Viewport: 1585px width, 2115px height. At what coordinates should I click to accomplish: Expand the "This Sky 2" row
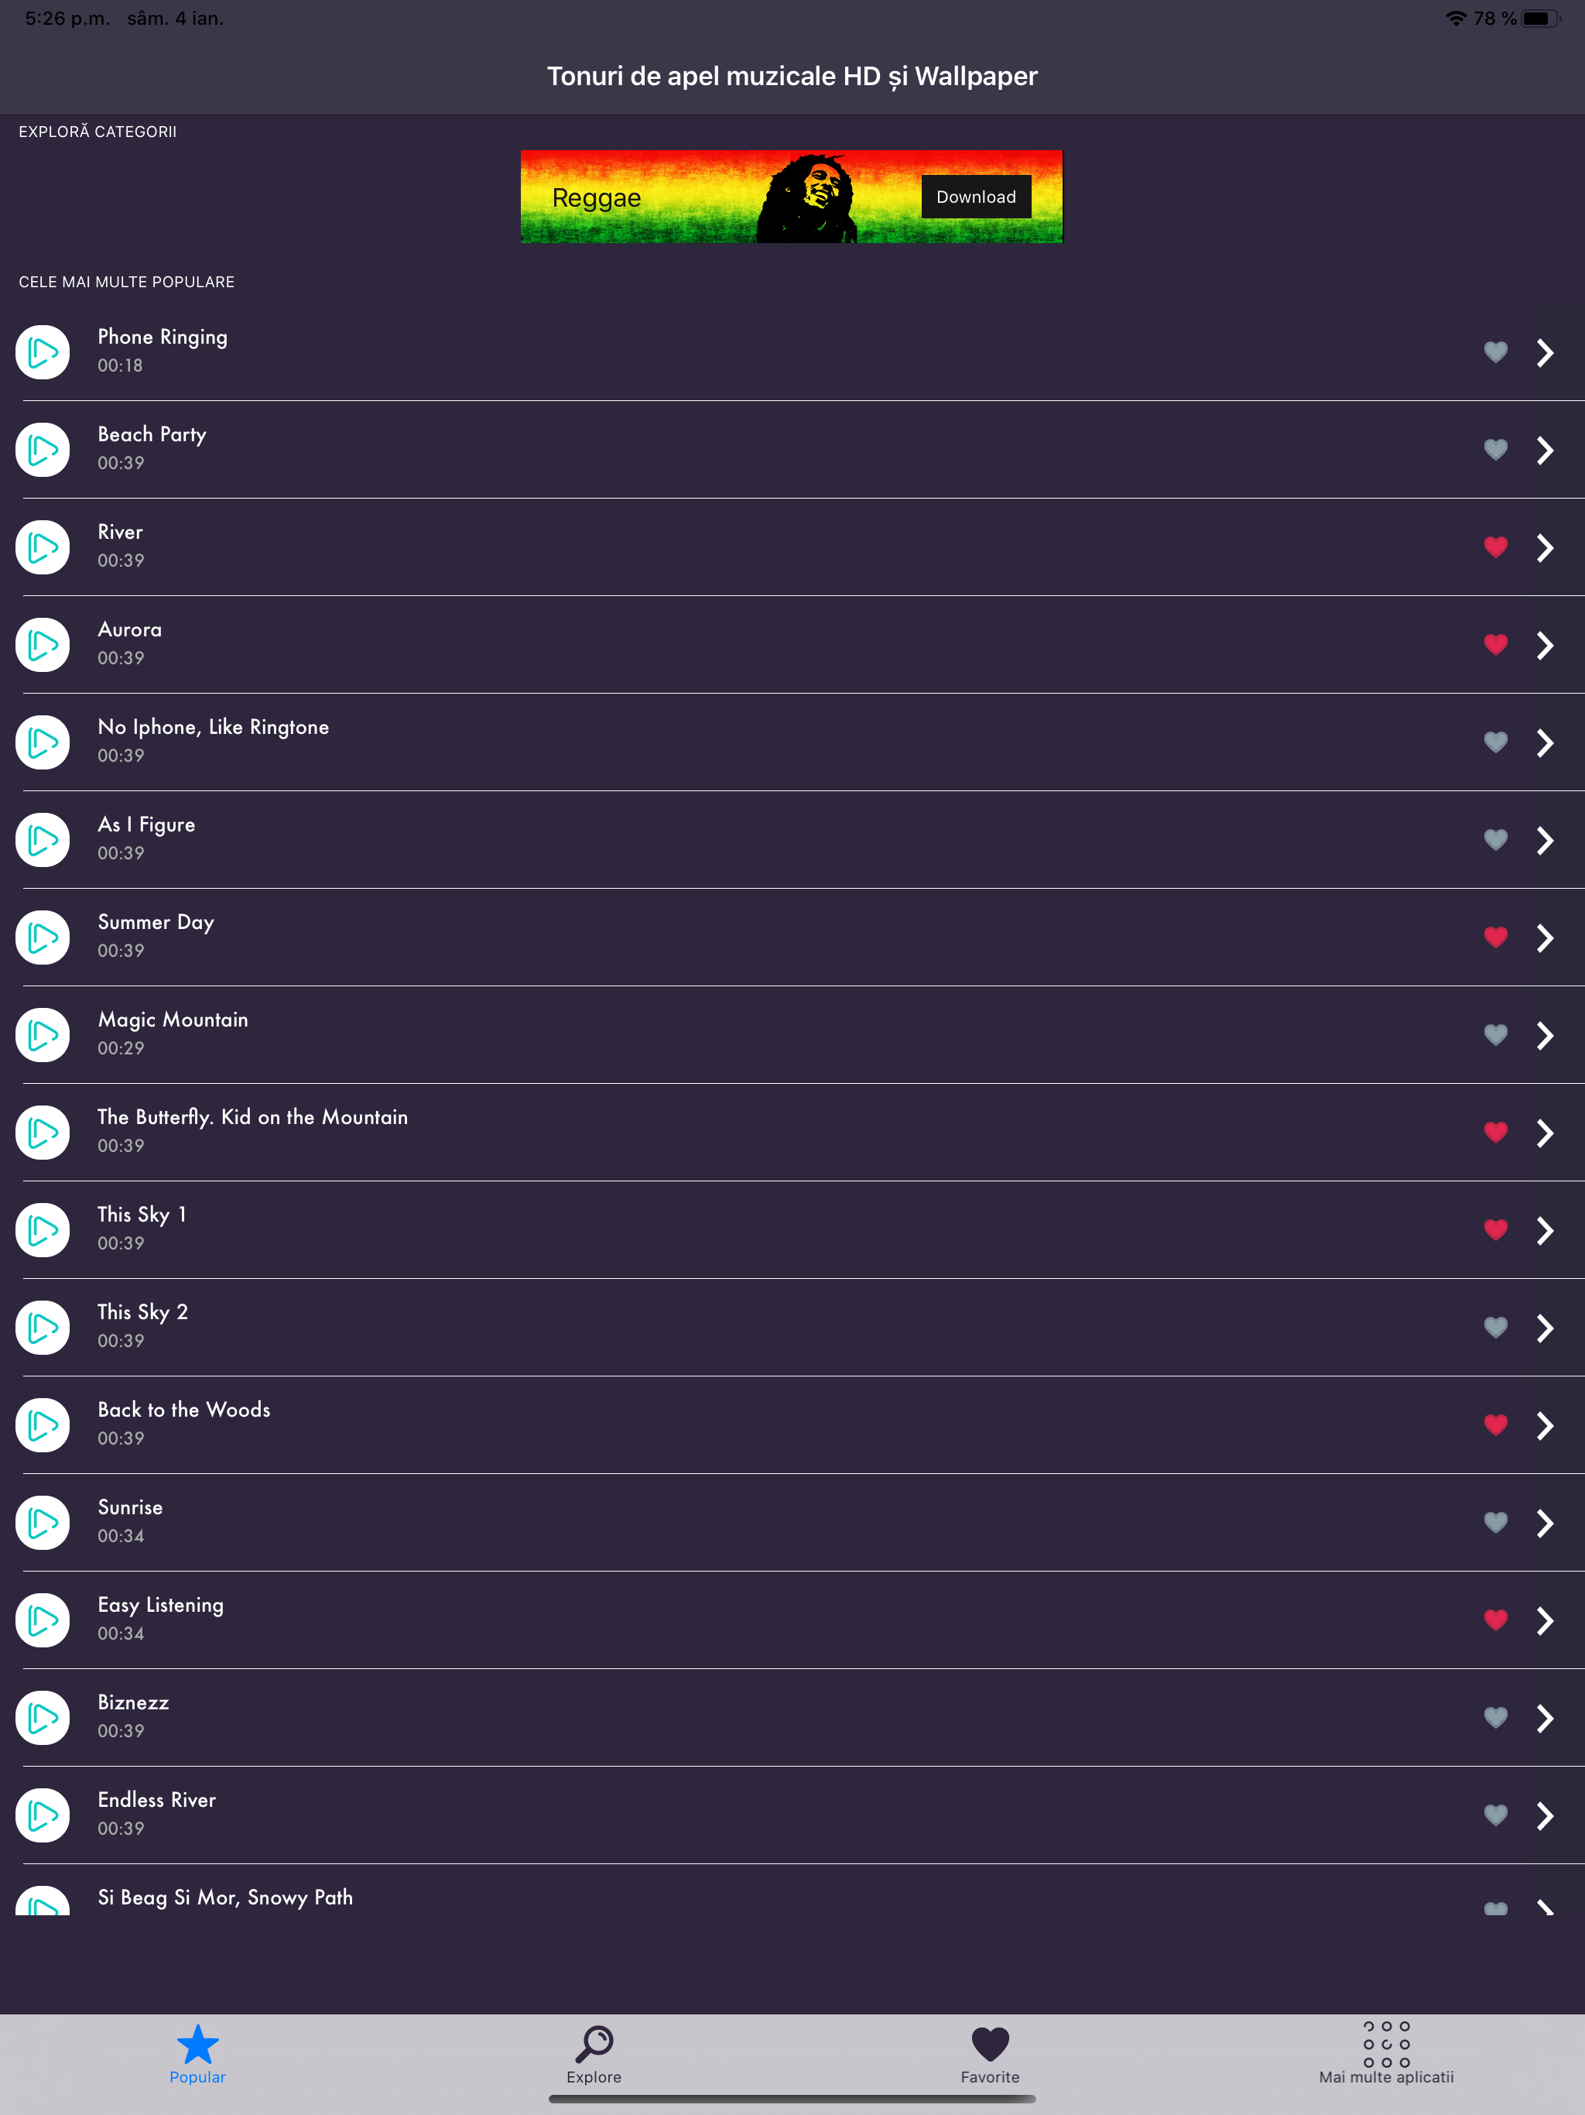(1546, 1326)
